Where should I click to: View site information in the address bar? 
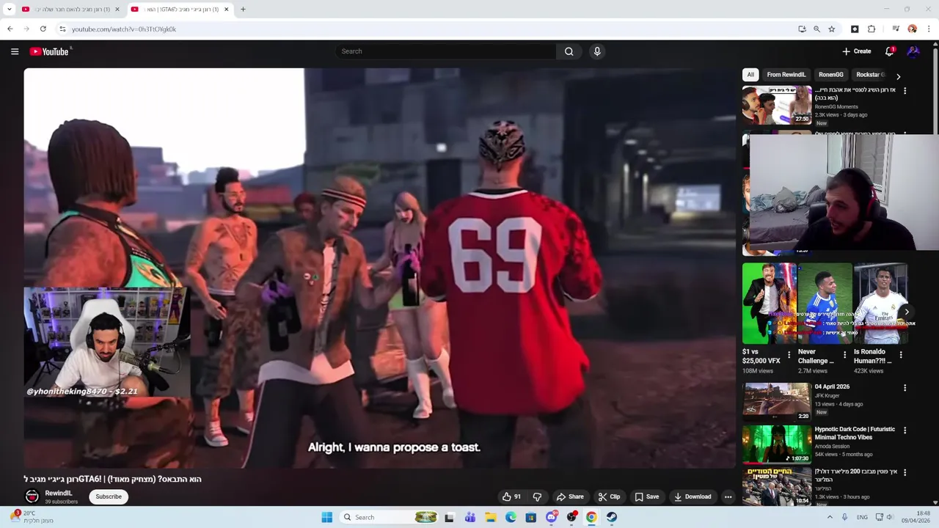pyautogui.click(x=62, y=29)
